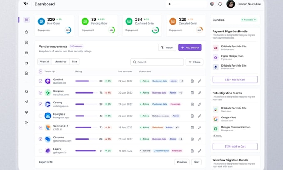Screen dimensions: 283x170
Task: Click the user profile avatar
Action: click(231, 4)
